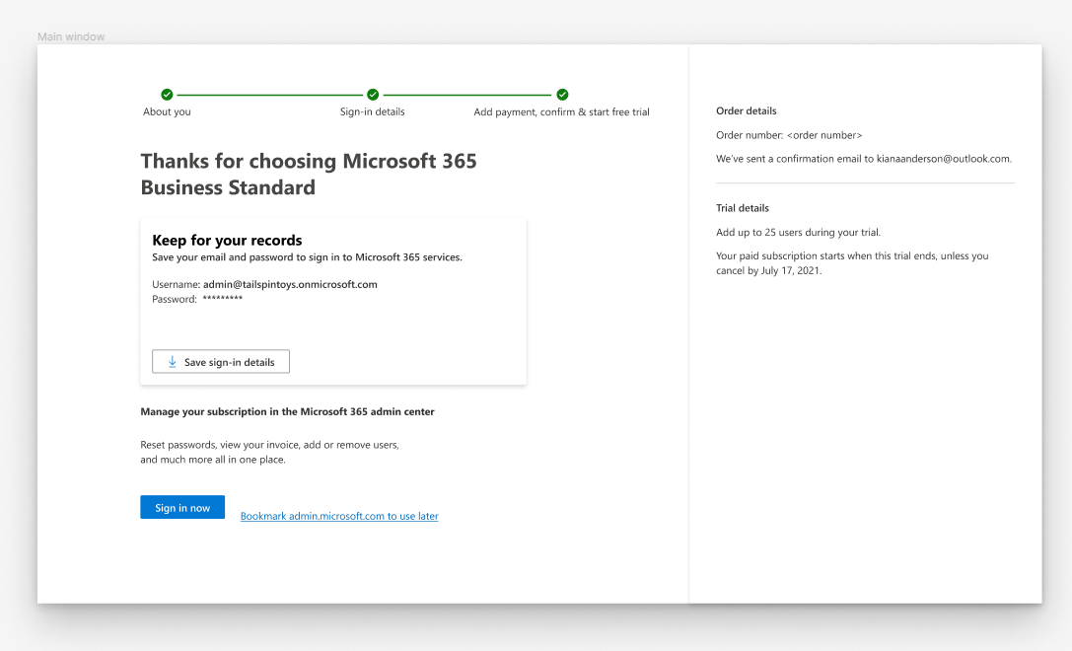The image size is (1072, 651).
Task: Click the Save sign-in details button label
Action: (x=229, y=362)
